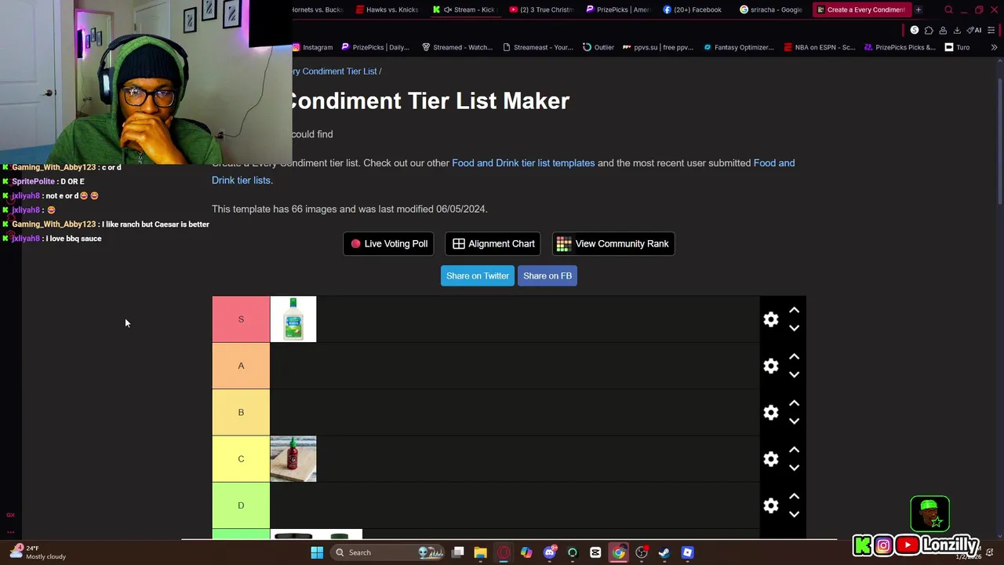Viewport: 1004px width, 565px height.
Task: Open Discord from taskbar
Action: tap(549, 552)
